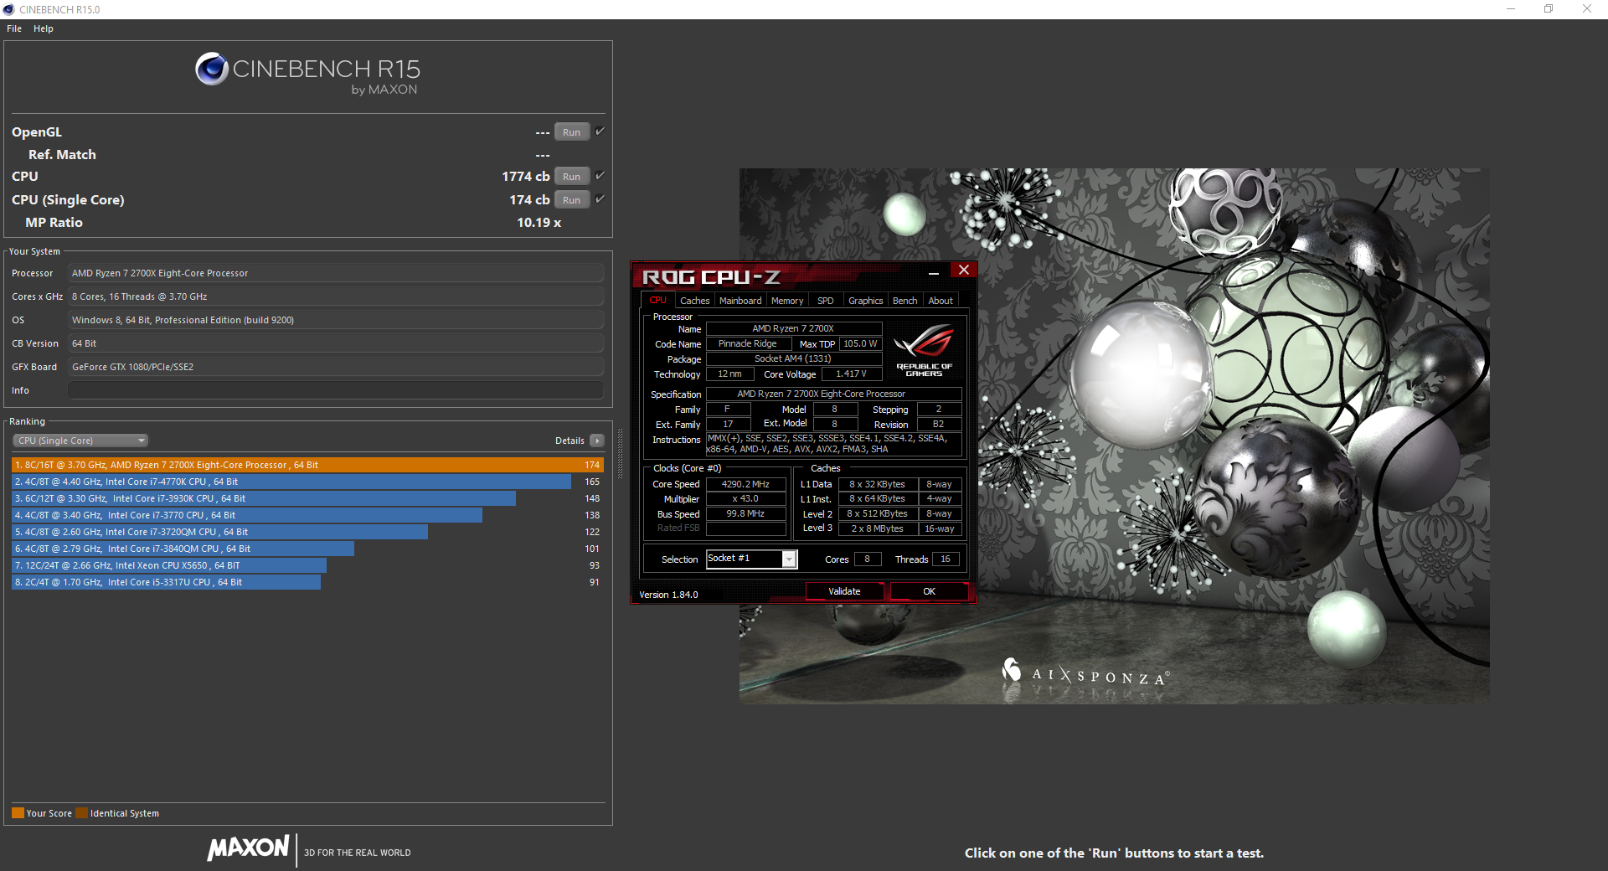The width and height of the screenshot is (1608, 871).
Task: Click the Package value Socket AM4 (1331)
Action: 793,358
